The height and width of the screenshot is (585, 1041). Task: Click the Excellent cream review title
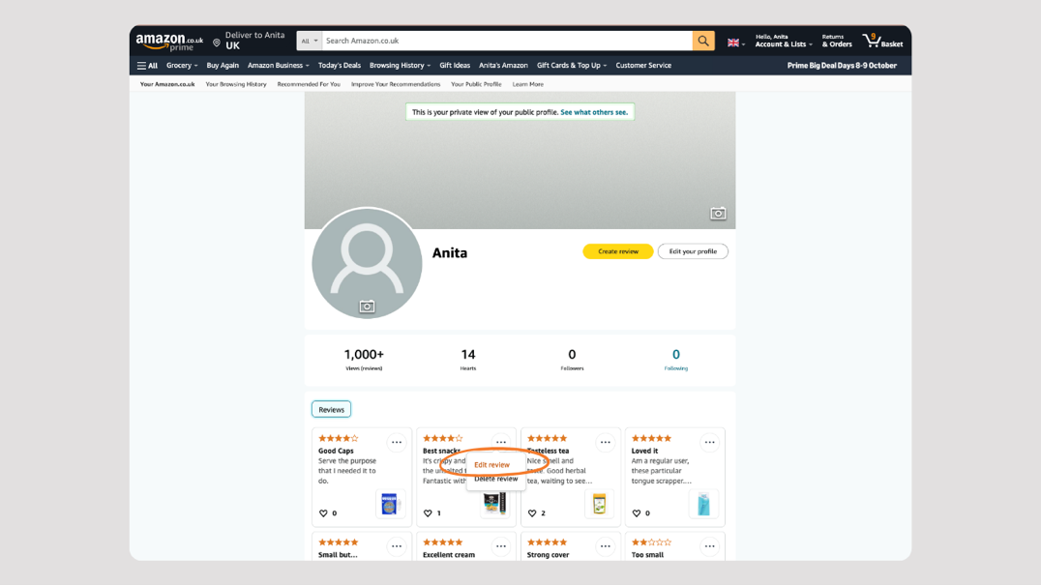[x=449, y=555]
